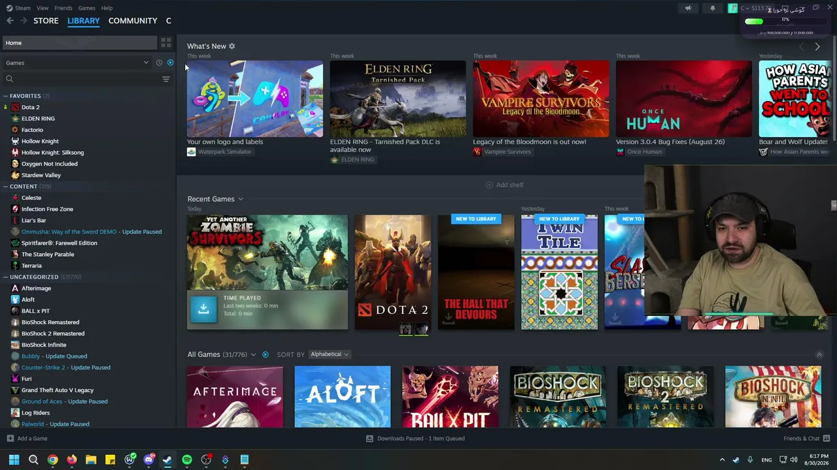This screenshot has height=470, width=837.
Task: Go forward with the right navigation arrow
Action: coord(24,21)
